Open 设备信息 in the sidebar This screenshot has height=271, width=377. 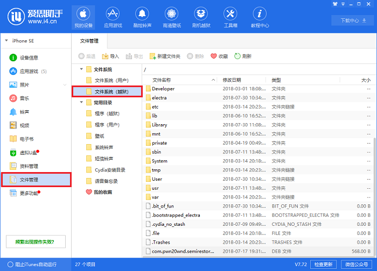click(x=24, y=58)
